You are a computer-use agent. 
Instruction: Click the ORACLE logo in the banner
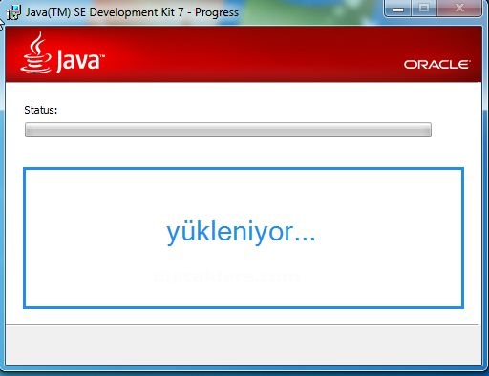tap(436, 65)
